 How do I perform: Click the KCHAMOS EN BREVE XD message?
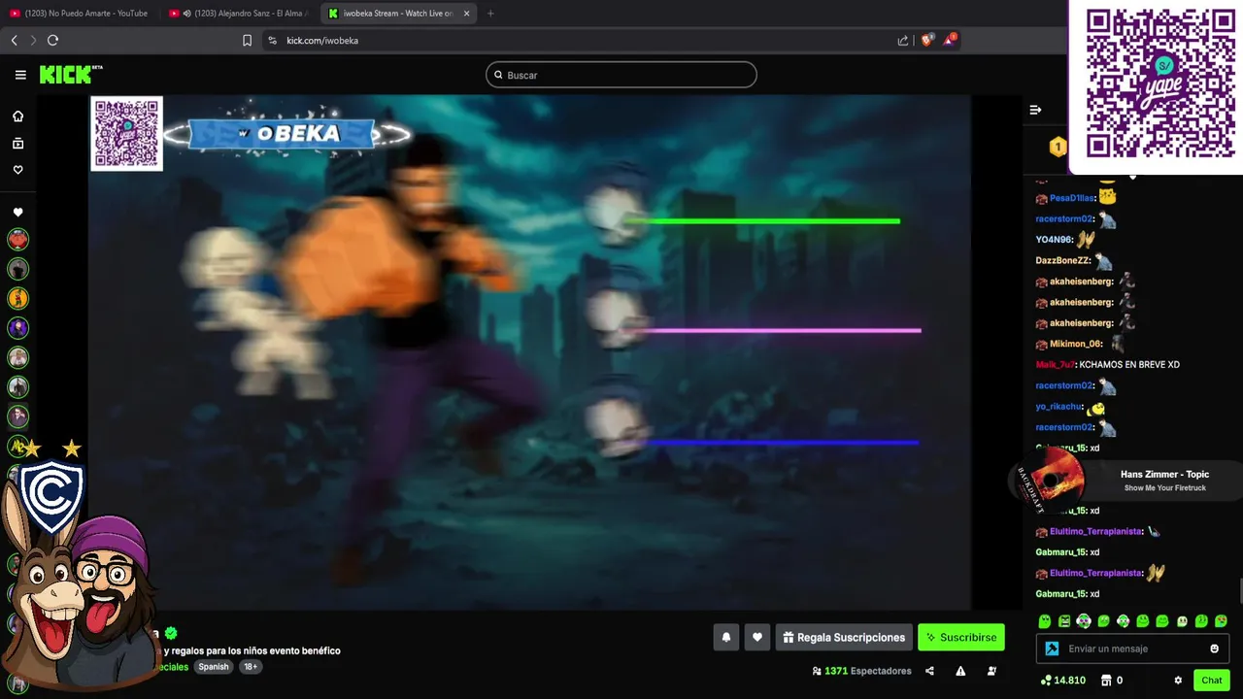(x=1129, y=365)
